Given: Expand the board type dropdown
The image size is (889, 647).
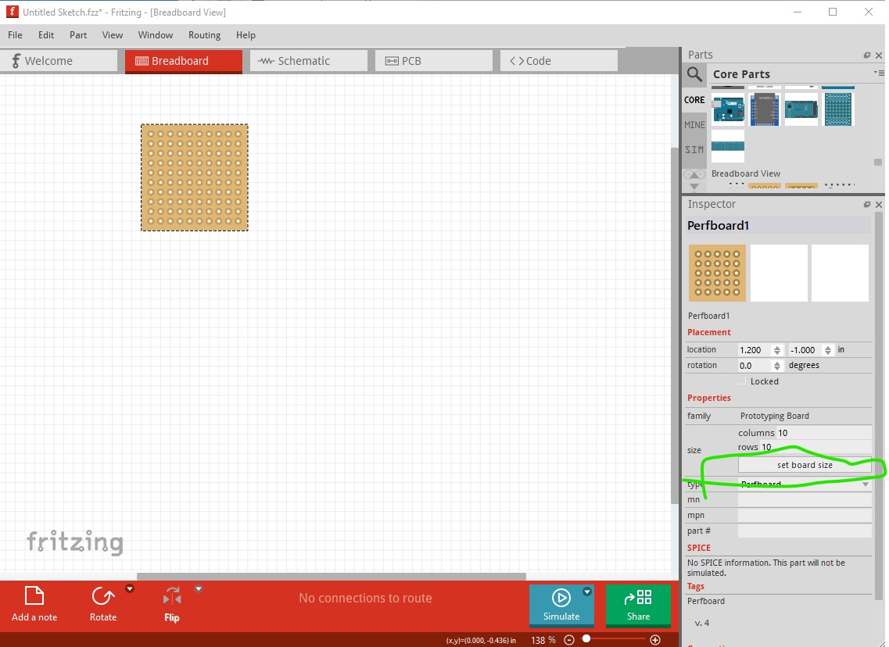Looking at the screenshot, I should pos(866,484).
